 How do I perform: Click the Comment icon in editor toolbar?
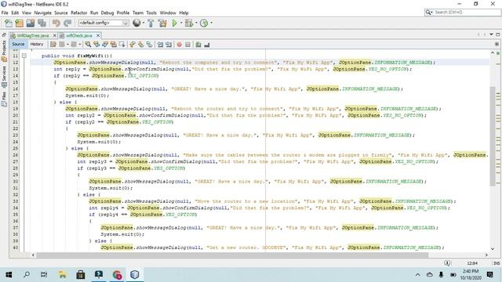(198, 45)
